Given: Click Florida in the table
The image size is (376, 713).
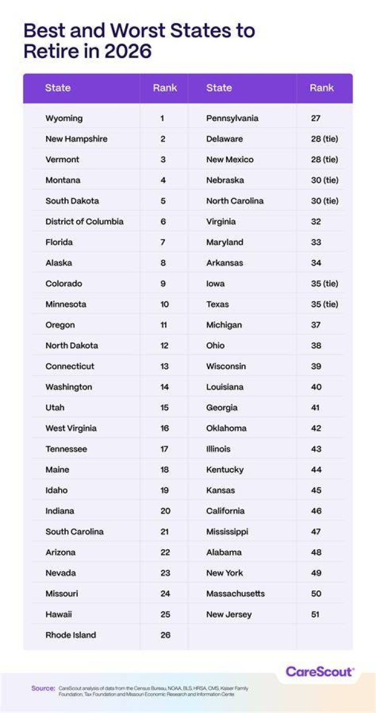Looking at the screenshot, I should point(59,242).
